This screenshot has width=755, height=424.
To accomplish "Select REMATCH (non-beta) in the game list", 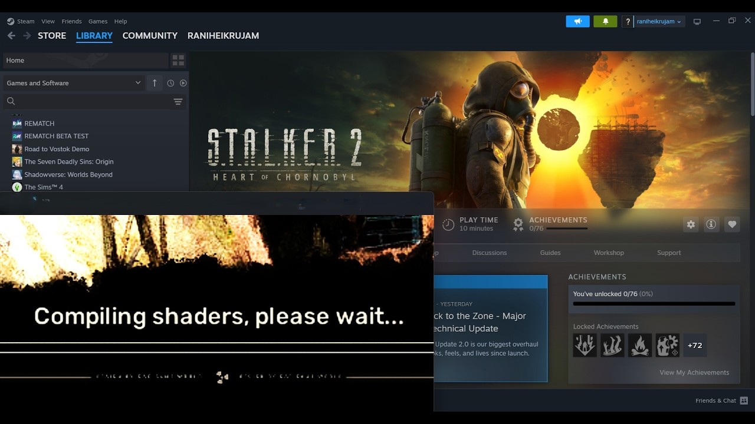I will click(x=40, y=124).
